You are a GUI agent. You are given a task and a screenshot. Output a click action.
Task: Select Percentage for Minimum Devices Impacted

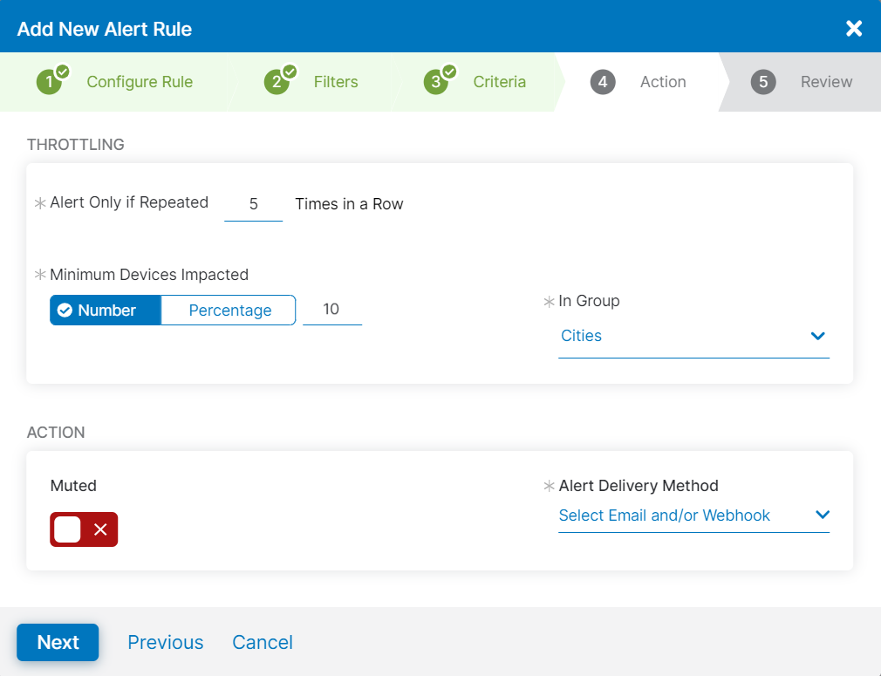(229, 310)
